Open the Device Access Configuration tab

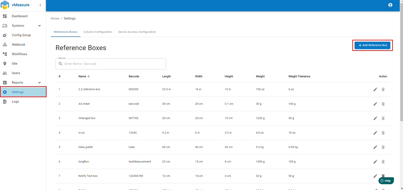(x=137, y=32)
